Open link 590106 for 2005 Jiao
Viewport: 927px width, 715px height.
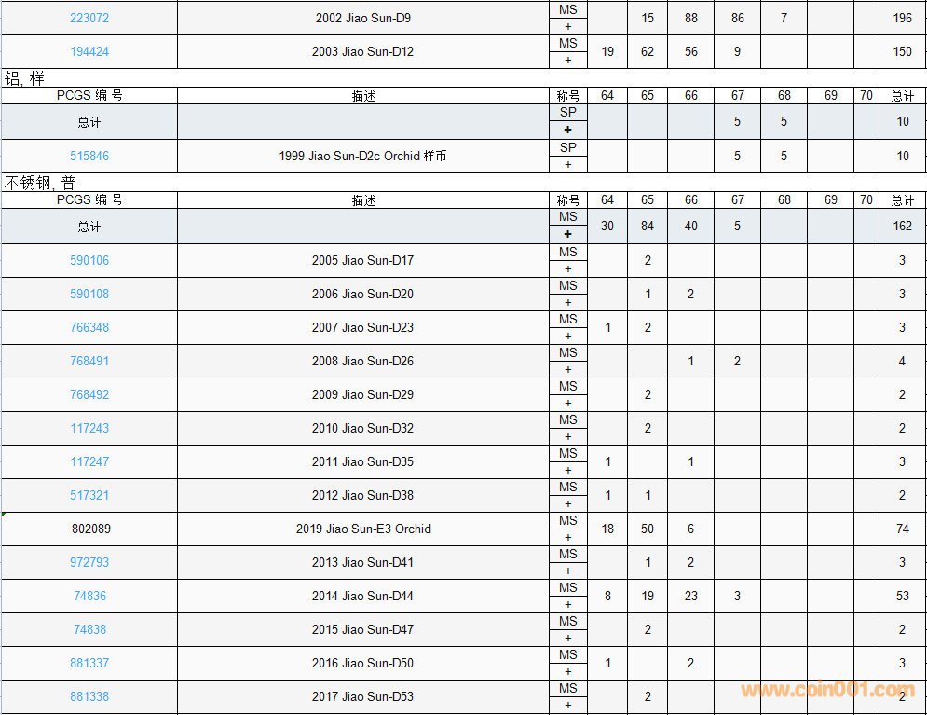click(x=89, y=260)
